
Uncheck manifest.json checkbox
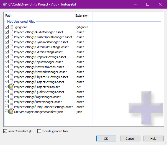click(x=7, y=112)
